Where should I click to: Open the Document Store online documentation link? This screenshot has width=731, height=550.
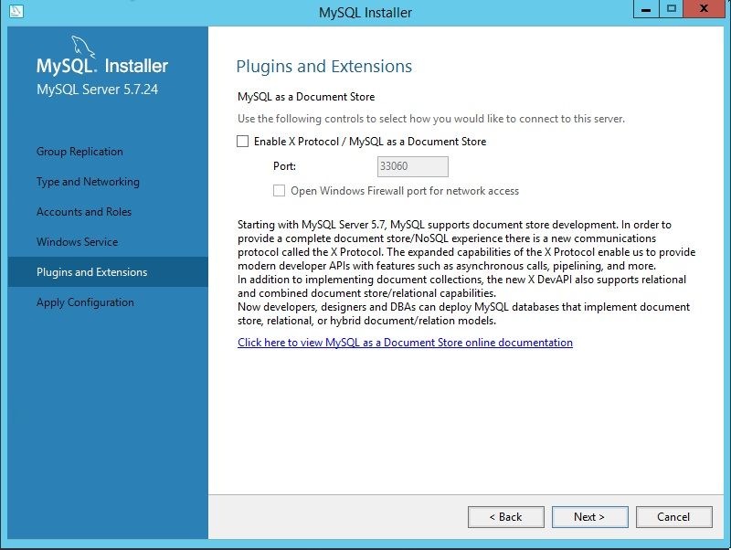tap(405, 343)
